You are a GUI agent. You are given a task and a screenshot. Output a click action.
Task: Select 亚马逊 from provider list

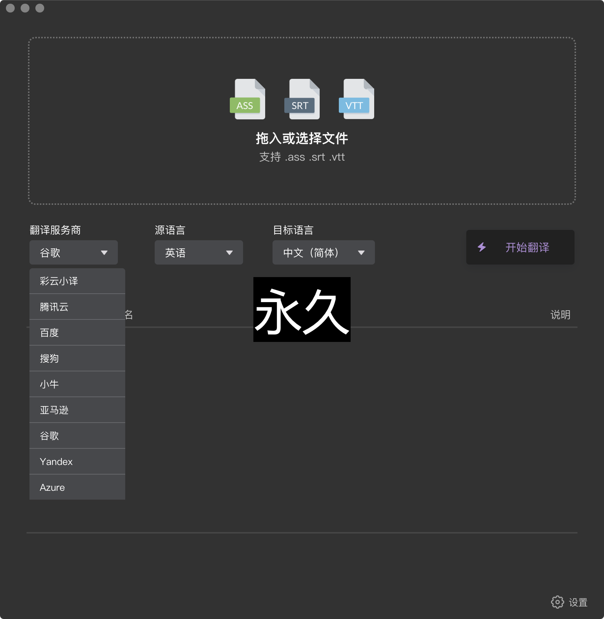point(77,410)
